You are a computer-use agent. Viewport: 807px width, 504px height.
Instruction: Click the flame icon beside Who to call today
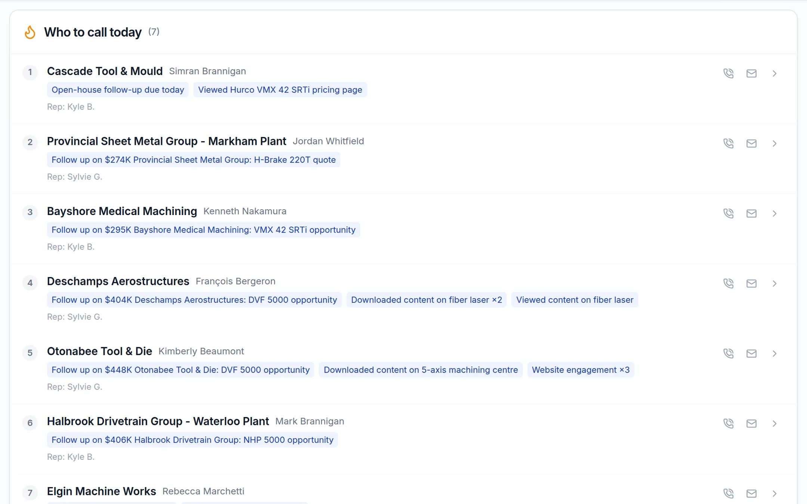tap(30, 32)
